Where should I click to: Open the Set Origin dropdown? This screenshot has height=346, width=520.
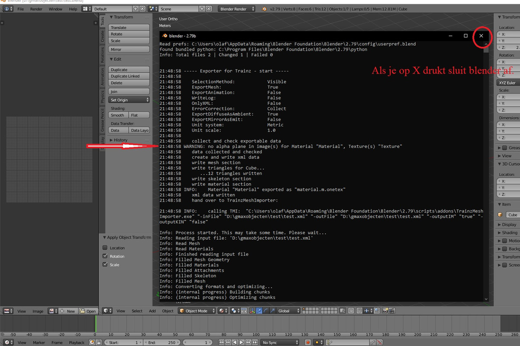pos(129,100)
